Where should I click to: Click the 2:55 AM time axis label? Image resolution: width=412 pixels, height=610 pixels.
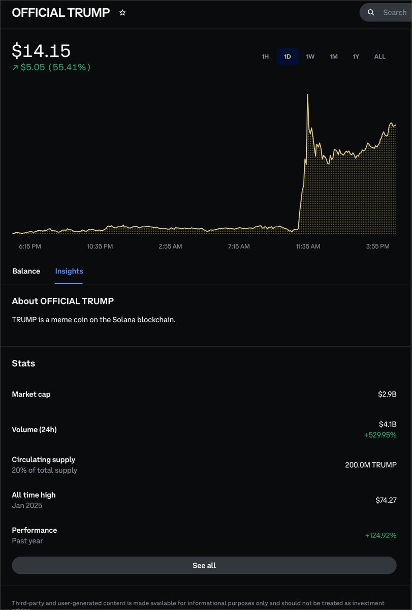170,247
